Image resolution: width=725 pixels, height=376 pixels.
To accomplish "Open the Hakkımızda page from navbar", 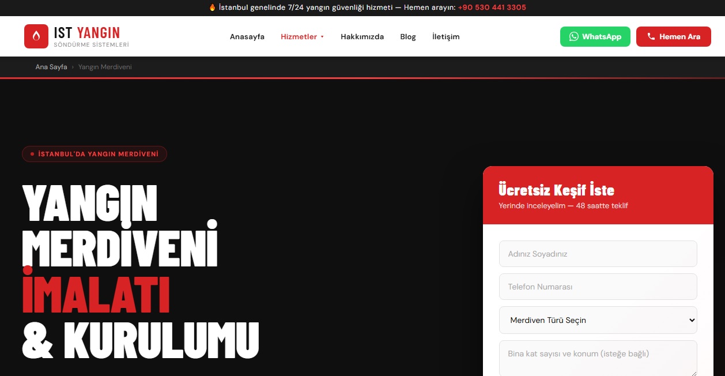I will coord(362,36).
